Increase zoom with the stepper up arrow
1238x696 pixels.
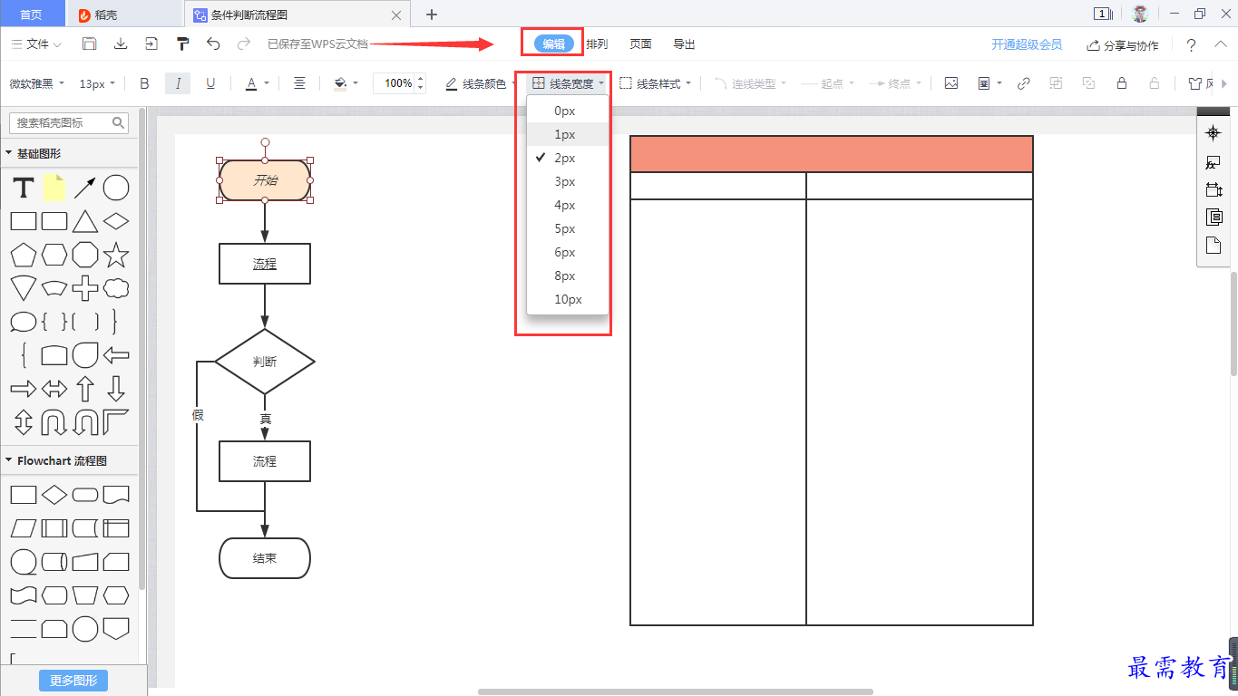[x=420, y=78]
